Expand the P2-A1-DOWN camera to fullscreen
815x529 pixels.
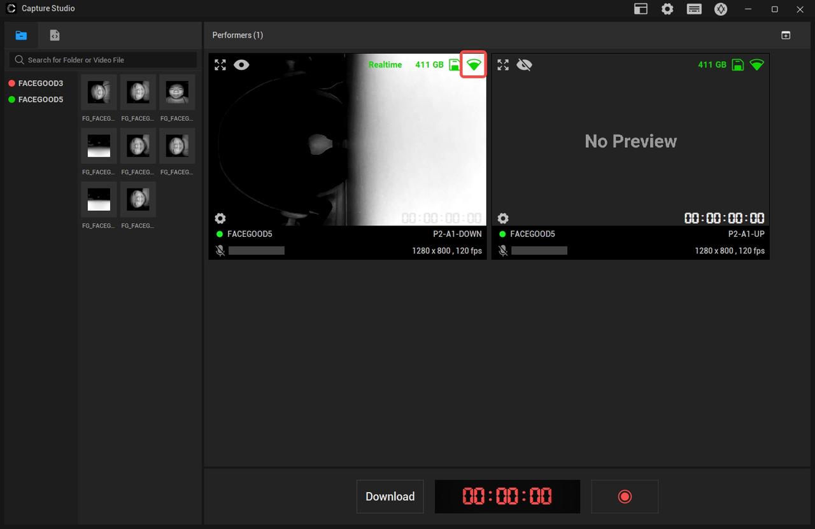pyautogui.click(x=220, y=64)
